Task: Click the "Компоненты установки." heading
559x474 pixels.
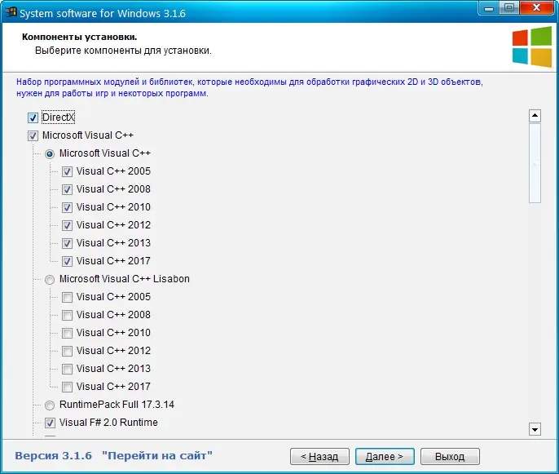Action: [x=80, y=37]
